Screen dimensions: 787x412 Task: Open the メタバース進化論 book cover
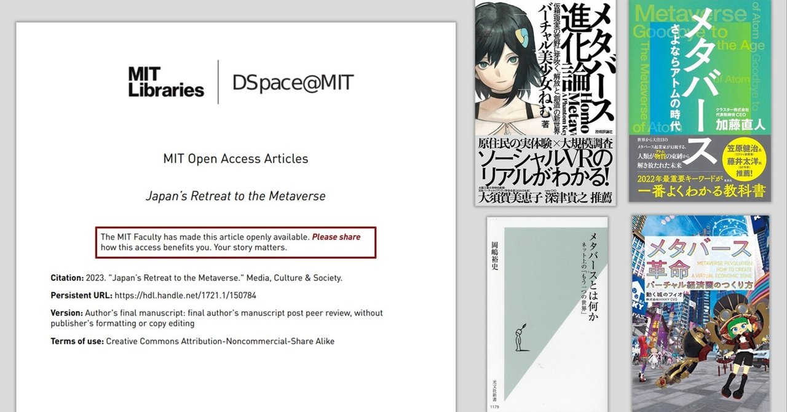pyautogui.click(x=545, y=103)
